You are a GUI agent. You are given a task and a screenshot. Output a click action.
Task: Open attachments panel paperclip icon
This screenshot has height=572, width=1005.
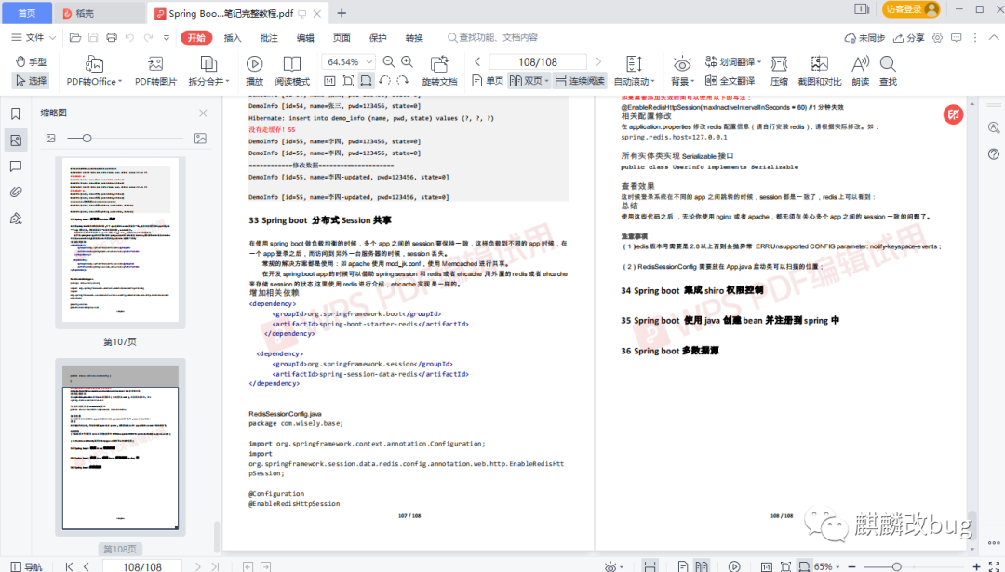tap(16, 193)
